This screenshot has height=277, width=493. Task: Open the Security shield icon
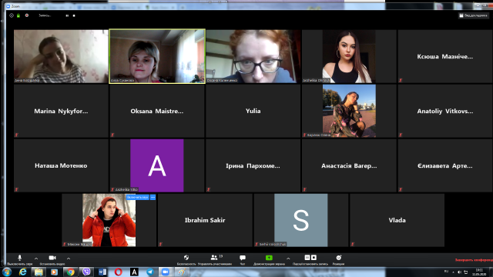point(186,259)
